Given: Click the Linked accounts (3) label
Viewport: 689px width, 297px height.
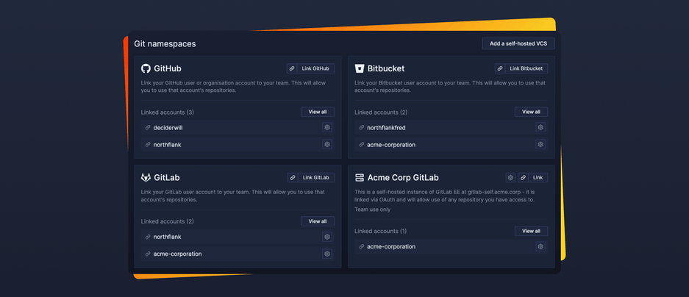Looking at the screenshot, I should pyautogui.click(x=168, y=112).
